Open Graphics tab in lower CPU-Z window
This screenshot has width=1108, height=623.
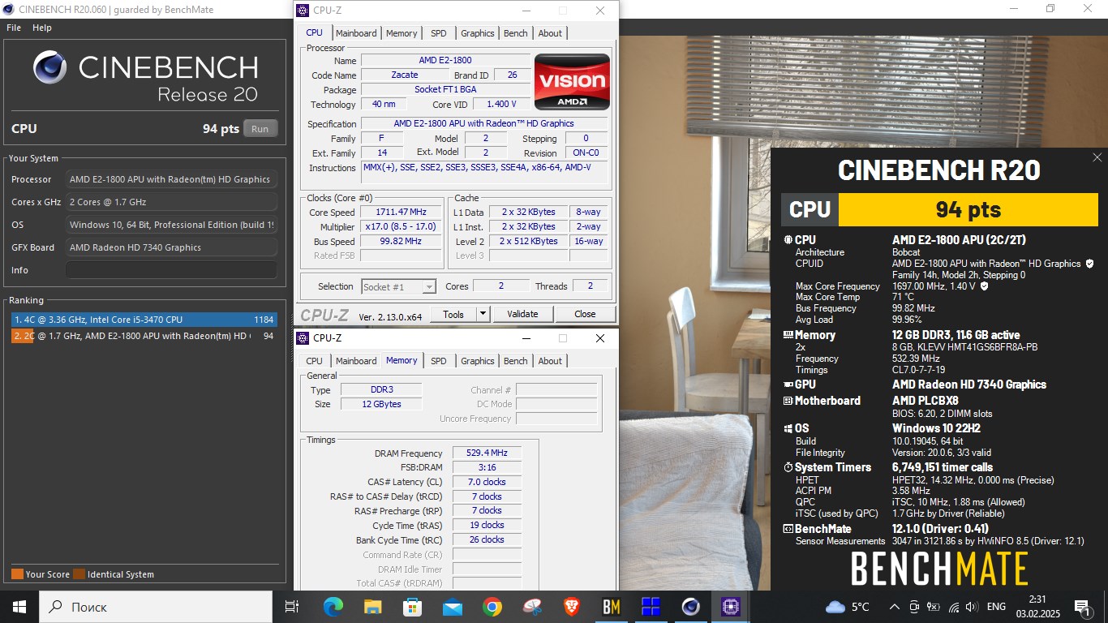pos(477,361)
